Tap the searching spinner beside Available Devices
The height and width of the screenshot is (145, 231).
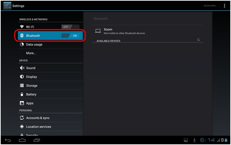(x=199, y=40)
